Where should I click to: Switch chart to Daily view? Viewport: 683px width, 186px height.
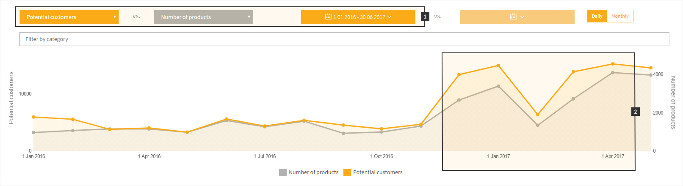[x=597, y=16]
